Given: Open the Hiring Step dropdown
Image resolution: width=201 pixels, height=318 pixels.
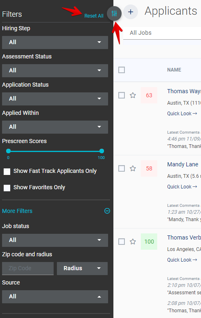Looking at the screenshot, I should coord(55,43).
